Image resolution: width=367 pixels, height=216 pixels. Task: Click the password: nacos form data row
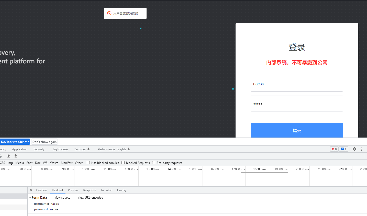coord(46,209)
